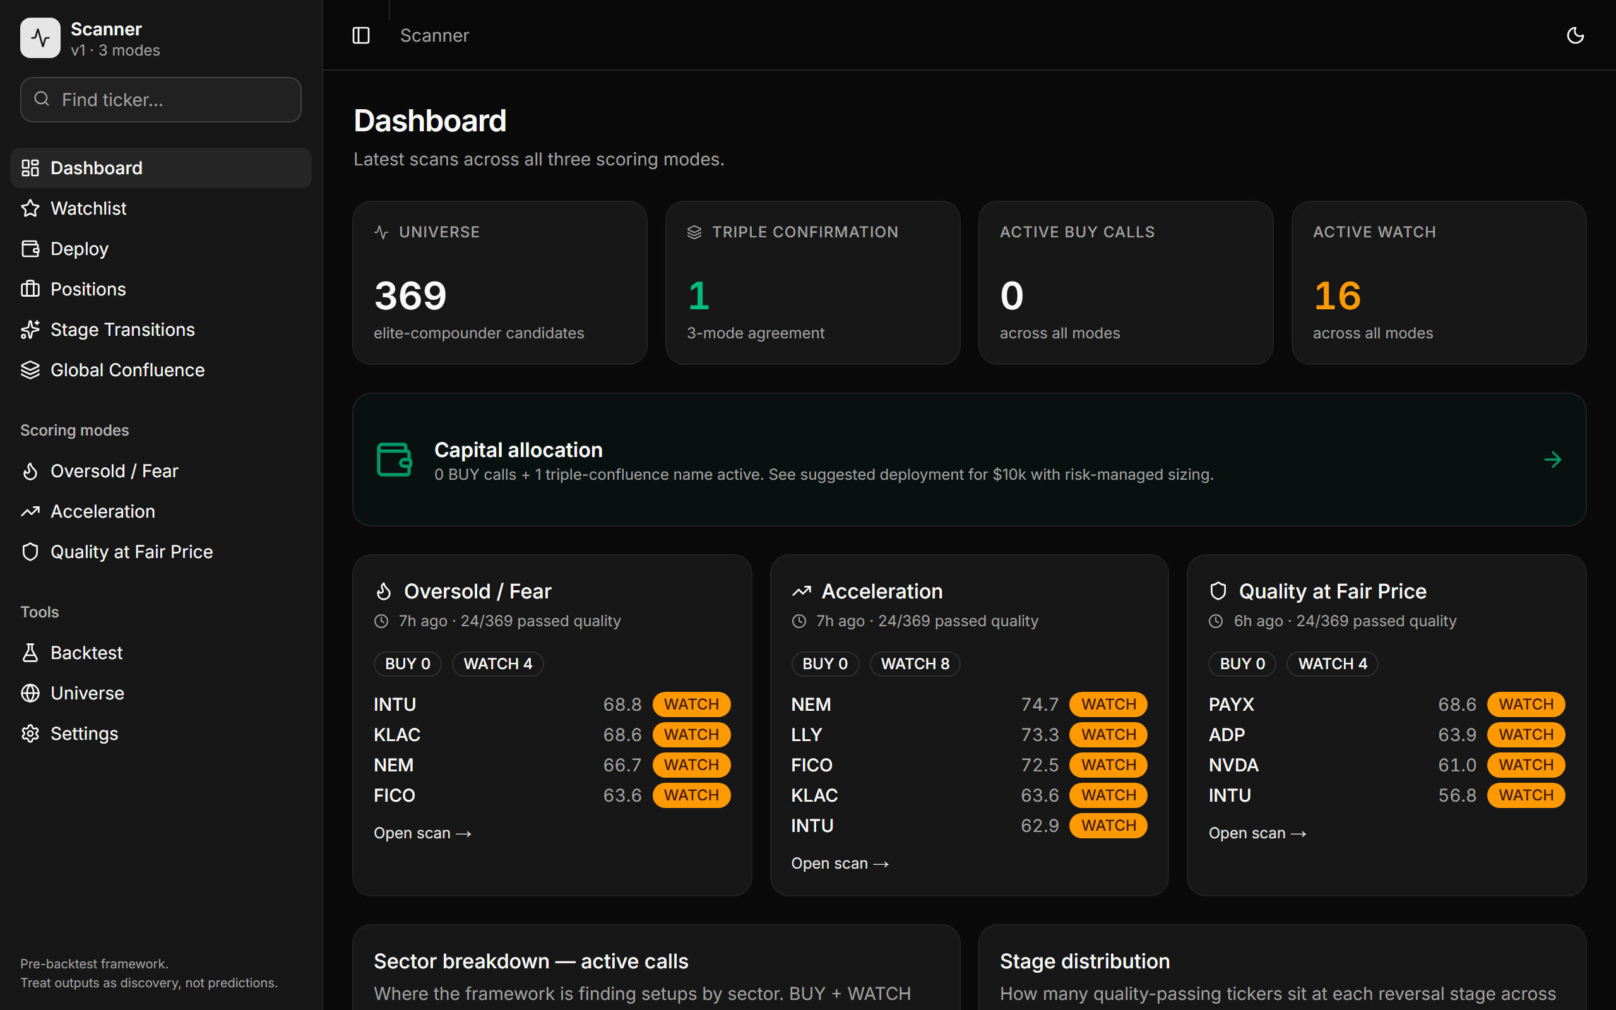Screen dimensions: 1616x1010
Task: Click the layers icon on Triple Confirmation card
Action: coord(694,232)
